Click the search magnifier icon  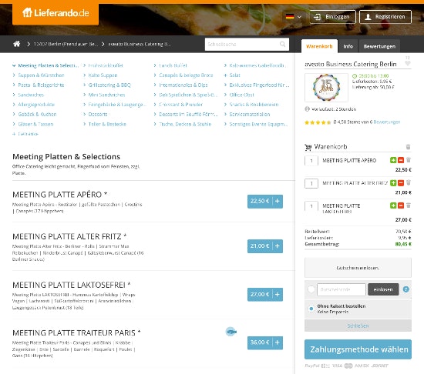click(x=283, y=44)
